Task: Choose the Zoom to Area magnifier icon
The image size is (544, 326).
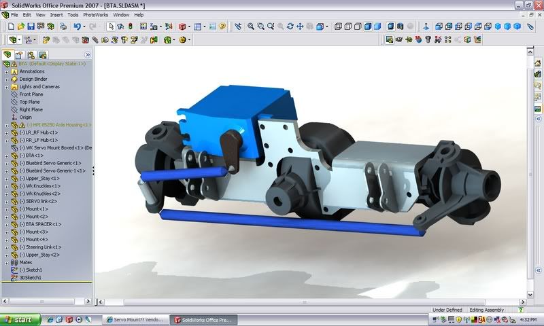Action: click(260, 26)
